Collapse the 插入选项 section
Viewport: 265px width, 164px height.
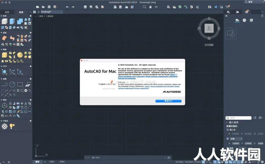pos(226,122)
